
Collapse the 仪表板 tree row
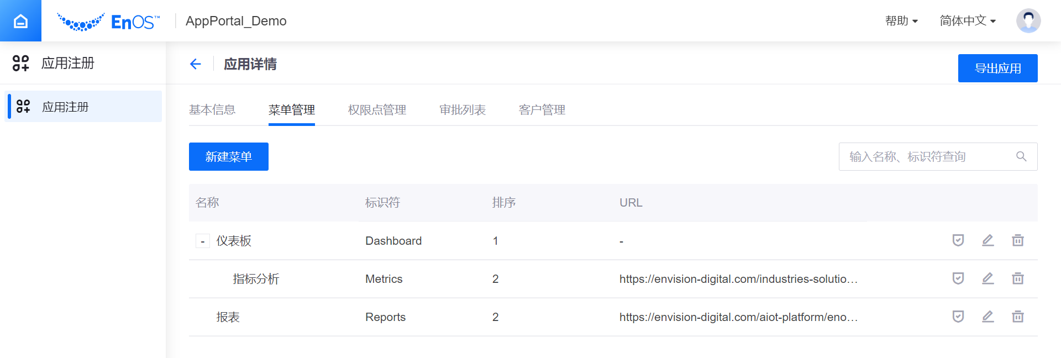(x=203, y=241)
